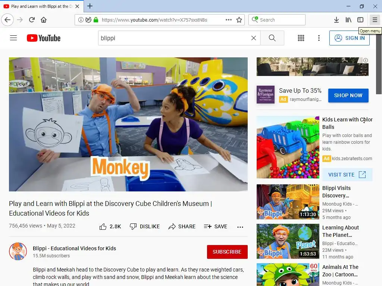Open a new browser tab
Viewport: 382px width, 286px height.
(x=90, y=6)
